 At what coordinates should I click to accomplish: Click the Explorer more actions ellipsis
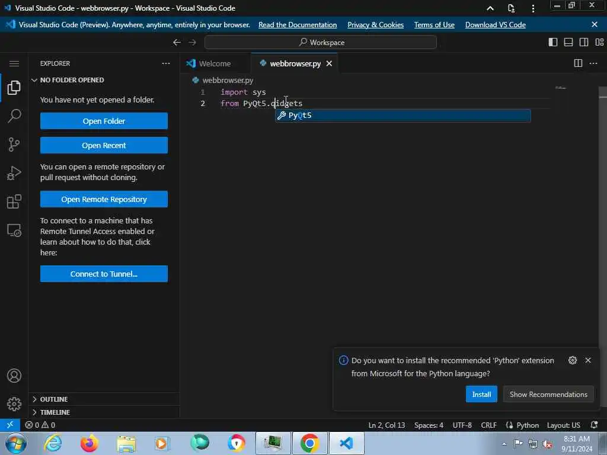click(166, 63)
